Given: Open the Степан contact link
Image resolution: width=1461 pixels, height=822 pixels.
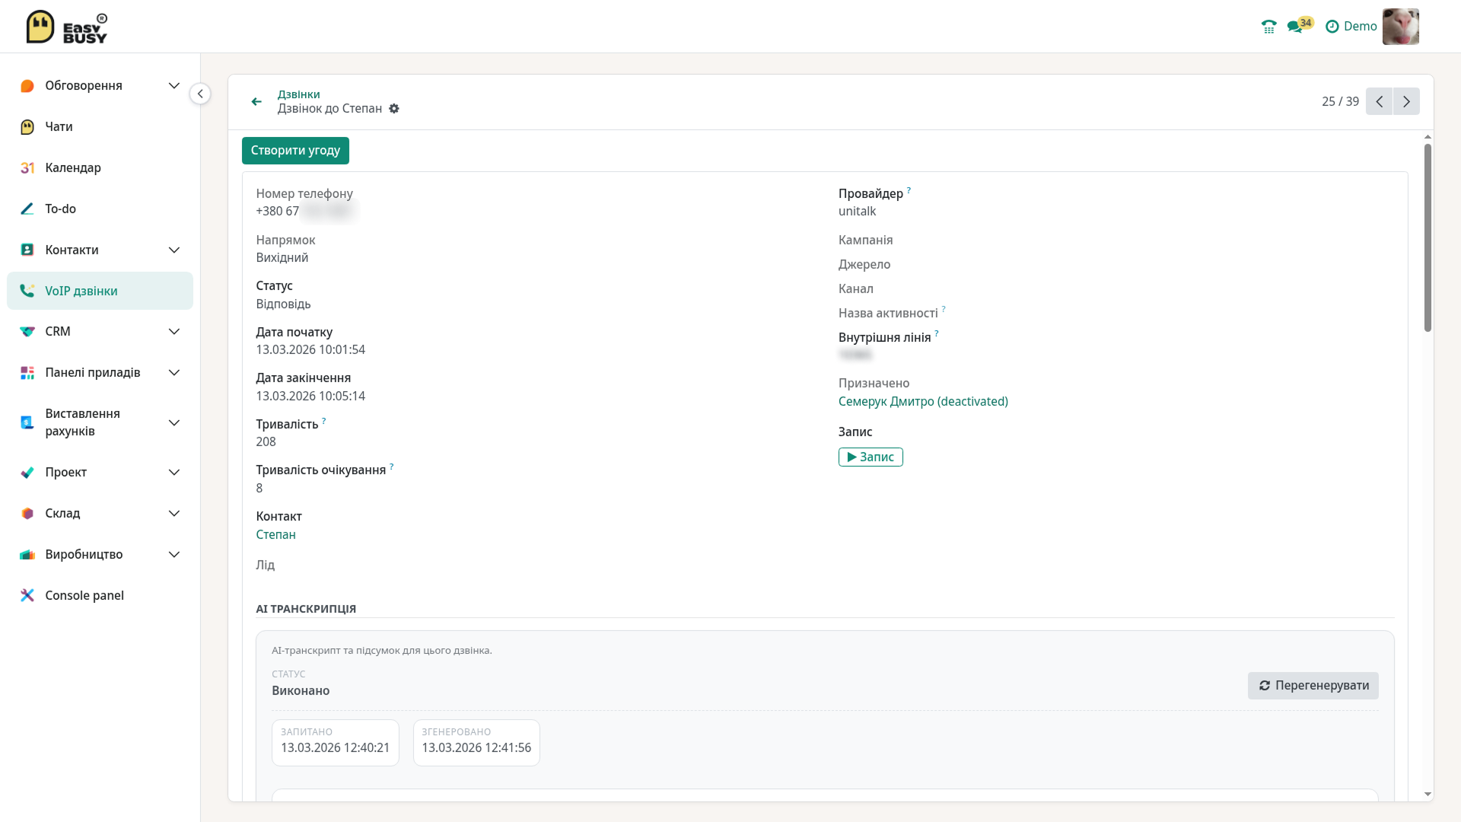Looking at the screenshot, I should click(x=275, y=534).
